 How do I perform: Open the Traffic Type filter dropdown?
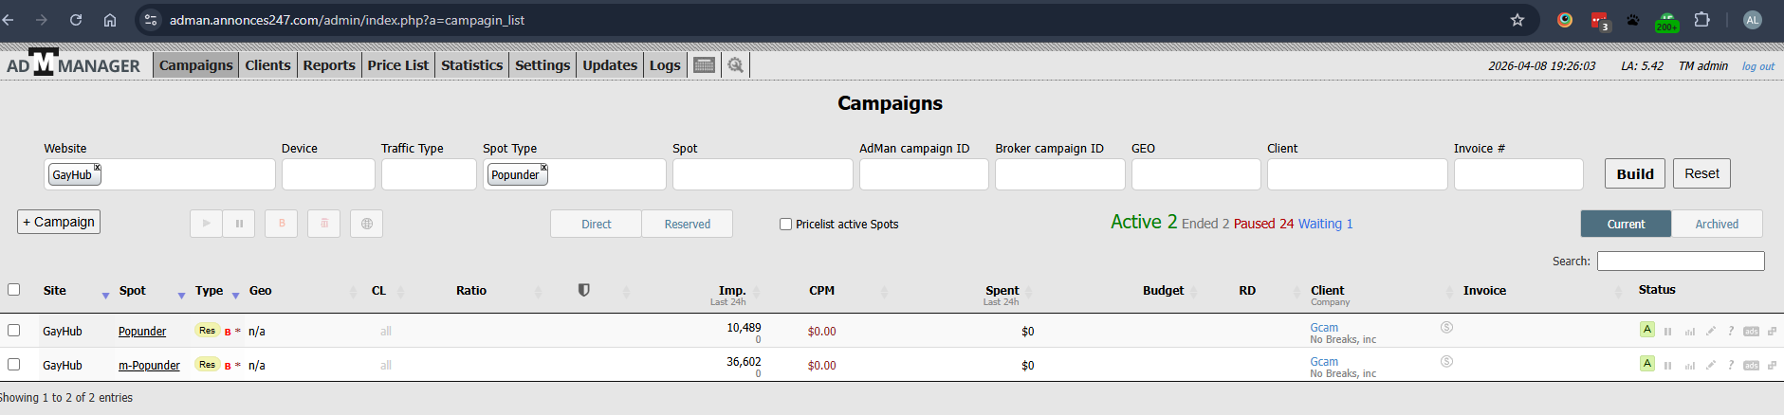(429, 174)
